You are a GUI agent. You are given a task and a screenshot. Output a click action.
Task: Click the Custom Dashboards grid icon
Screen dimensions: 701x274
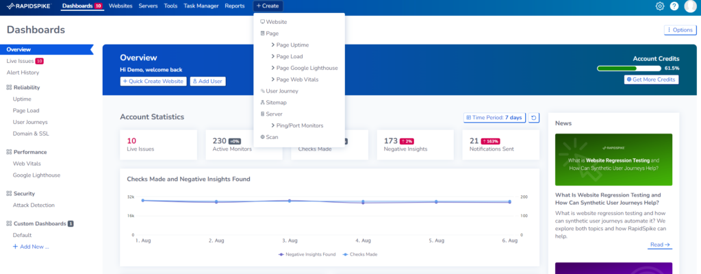coord(9,223)
